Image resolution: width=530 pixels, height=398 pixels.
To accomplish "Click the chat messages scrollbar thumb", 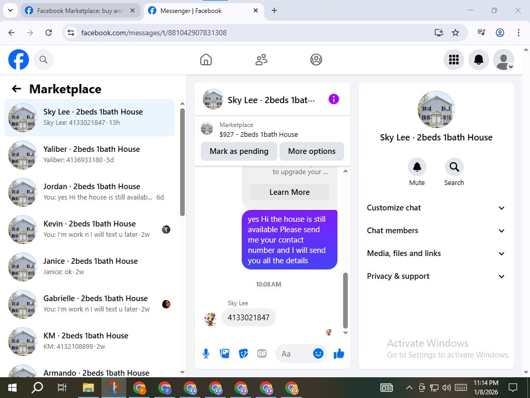I will (x=345, y=300).
